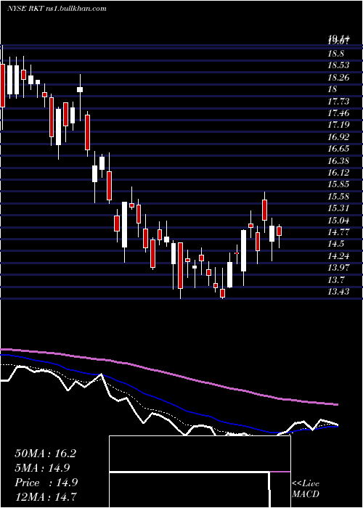Click the 16.92 price level label
The height and width of the screenshot is (508, 363).
pyautogui.click(x=338, y=136)
